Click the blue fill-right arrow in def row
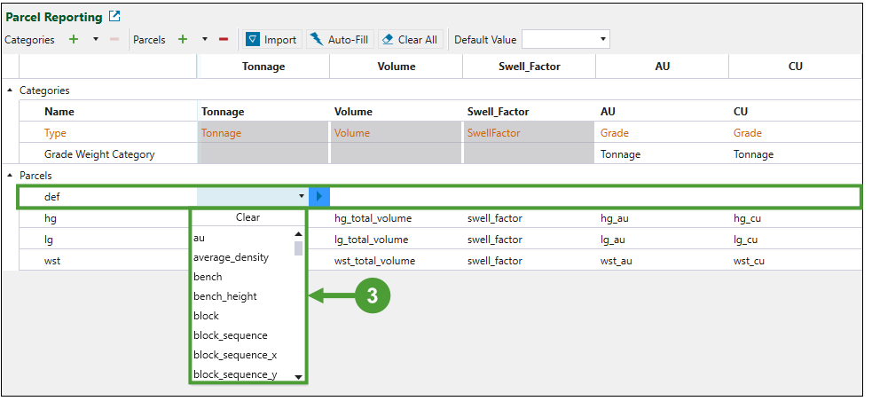872x401 pixels. tap(319, 196)
